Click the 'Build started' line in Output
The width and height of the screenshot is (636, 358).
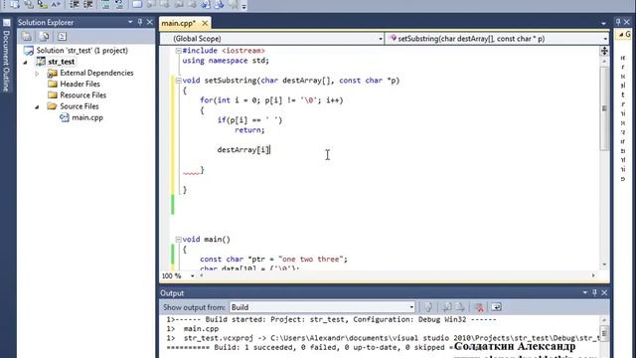pyautogui.click(x=331, y=319)
